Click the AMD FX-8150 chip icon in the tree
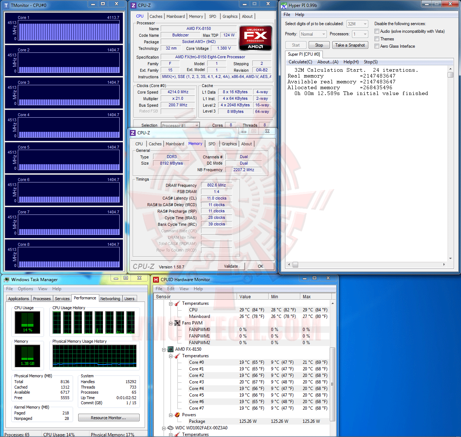This screenshot has height=437, width=461. click(170, 349)
